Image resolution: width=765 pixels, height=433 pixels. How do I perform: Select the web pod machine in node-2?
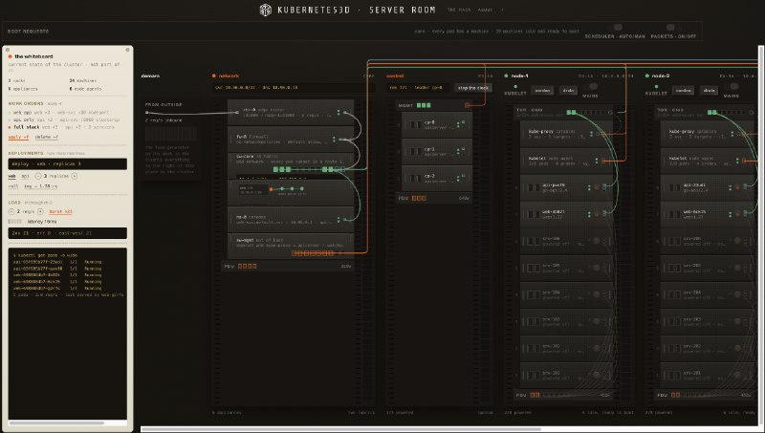[x=709, y=214]
